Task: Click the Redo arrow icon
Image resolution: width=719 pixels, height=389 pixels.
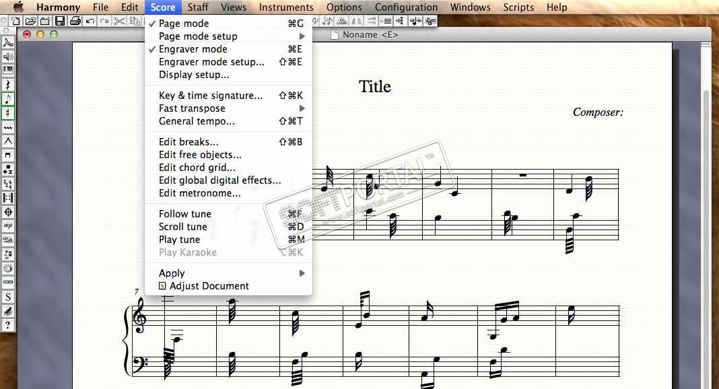Action: click(104, 21)
